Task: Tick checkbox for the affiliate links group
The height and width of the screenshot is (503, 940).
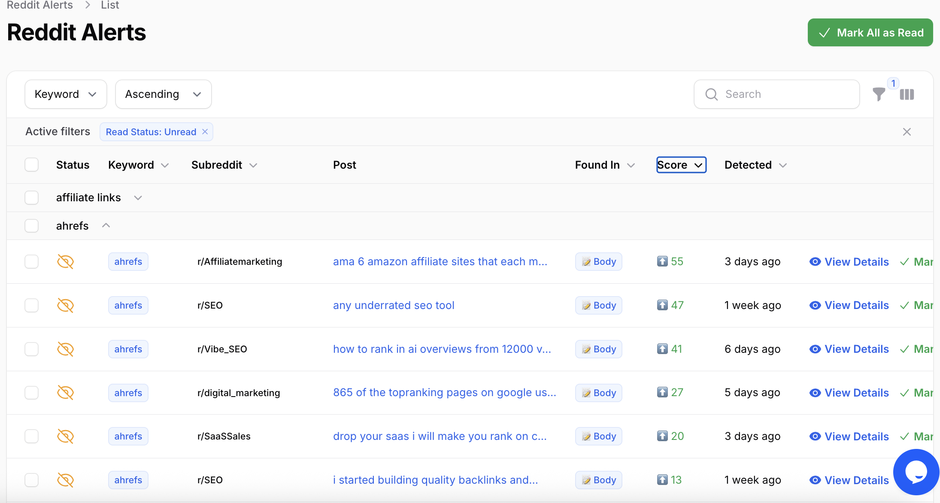Action: coord(31,197)
